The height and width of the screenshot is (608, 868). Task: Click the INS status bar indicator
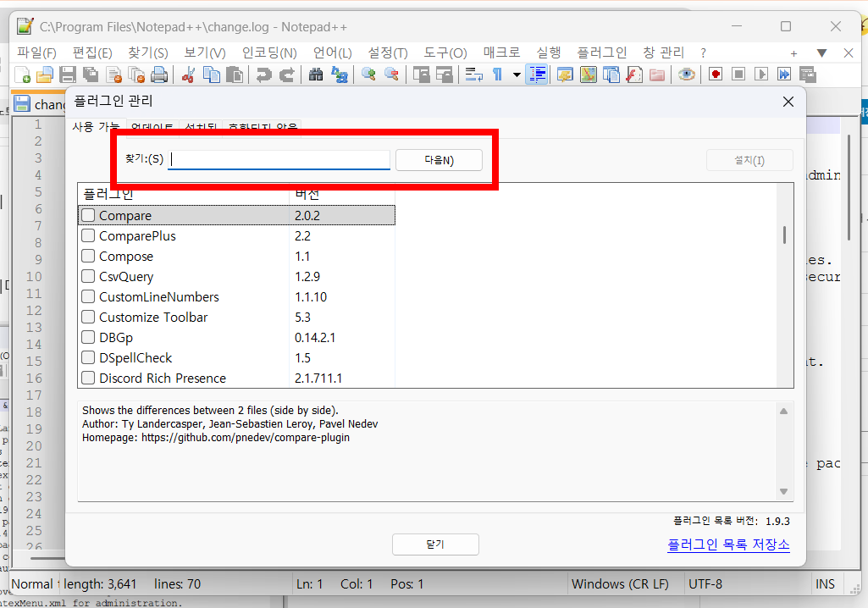click(x=825, y=583)
